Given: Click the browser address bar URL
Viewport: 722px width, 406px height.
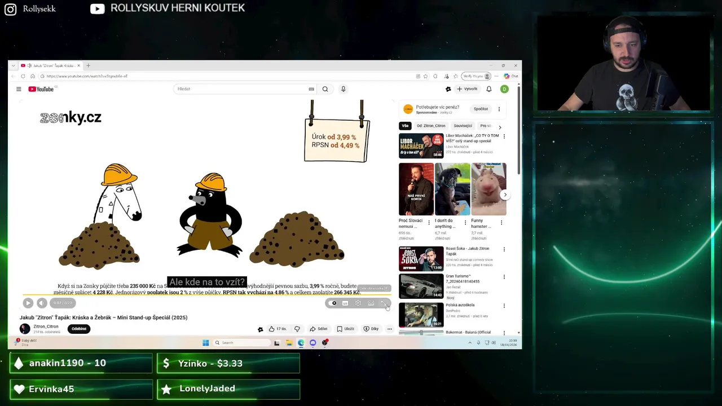Looking at the screenshot, I should pyautogui.click(x=87, y=76).
